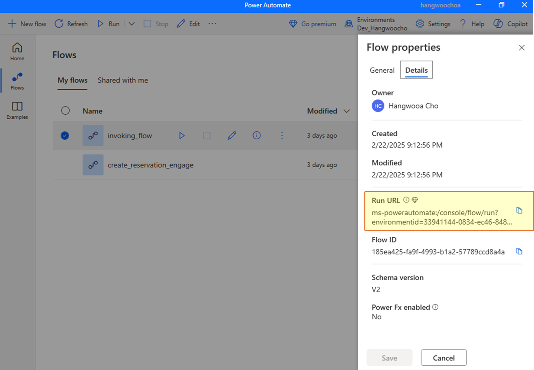Screen dimensions: 534x370
Task: Cancel the Flow properties panel
Action: click(x=444, y=358)
